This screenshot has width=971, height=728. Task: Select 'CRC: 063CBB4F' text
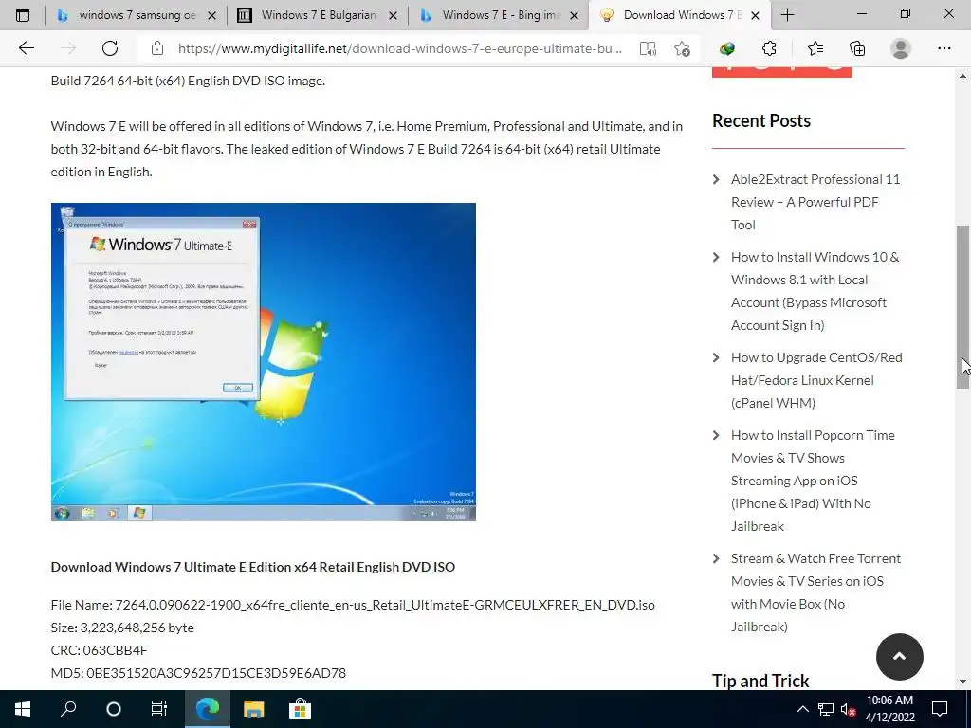pos(99,650)
